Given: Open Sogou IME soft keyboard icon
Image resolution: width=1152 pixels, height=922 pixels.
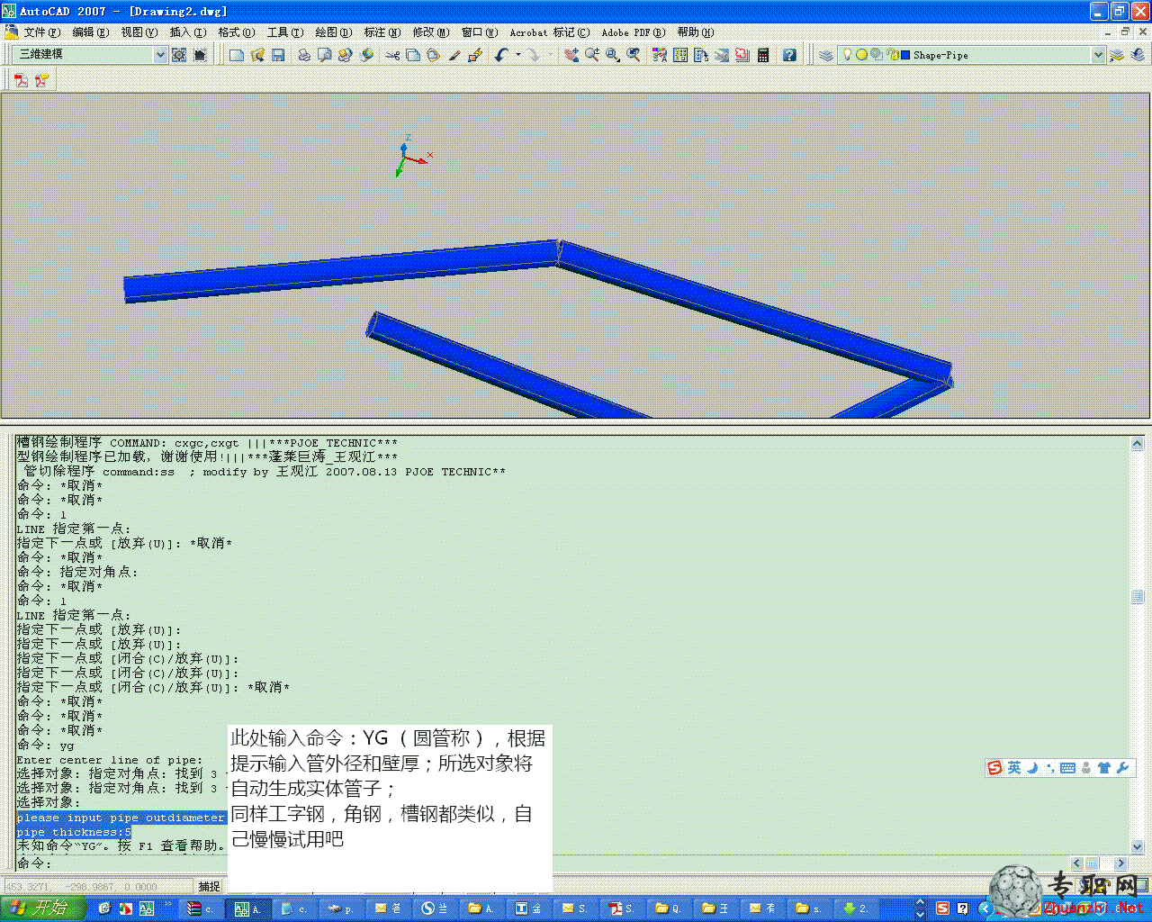Looking at the screenshot, I should 1067,768.
